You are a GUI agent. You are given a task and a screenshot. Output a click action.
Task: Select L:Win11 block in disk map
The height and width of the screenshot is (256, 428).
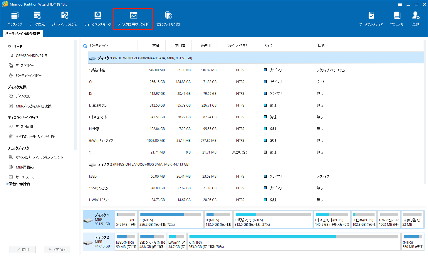coord(177,242)
